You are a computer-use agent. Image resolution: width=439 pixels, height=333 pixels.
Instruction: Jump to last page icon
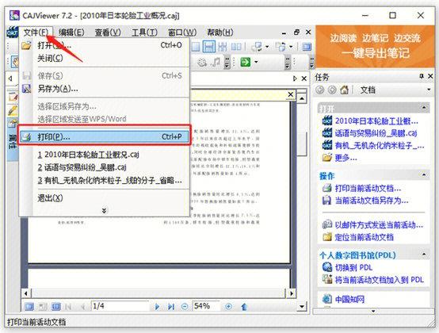click(171, 307)
